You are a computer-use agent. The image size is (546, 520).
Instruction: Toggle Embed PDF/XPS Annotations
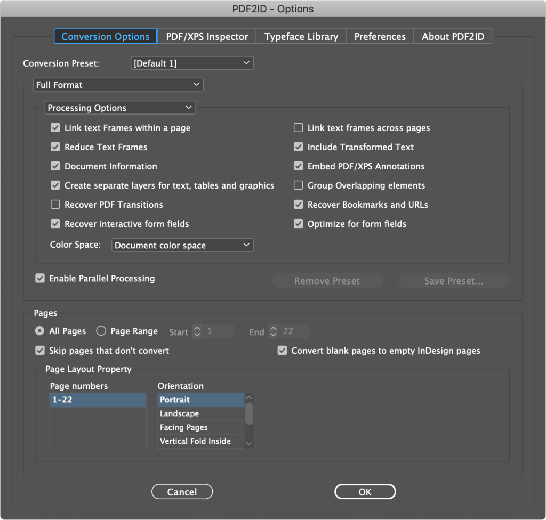tap(299, 166)
